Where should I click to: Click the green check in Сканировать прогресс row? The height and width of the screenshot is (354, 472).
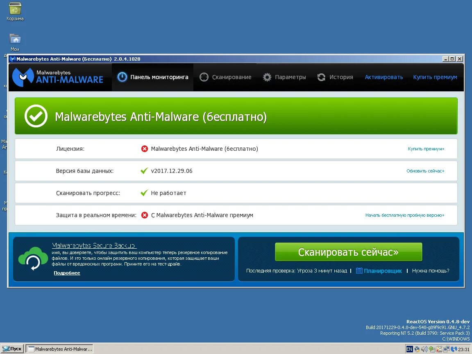tap(144, 193)
